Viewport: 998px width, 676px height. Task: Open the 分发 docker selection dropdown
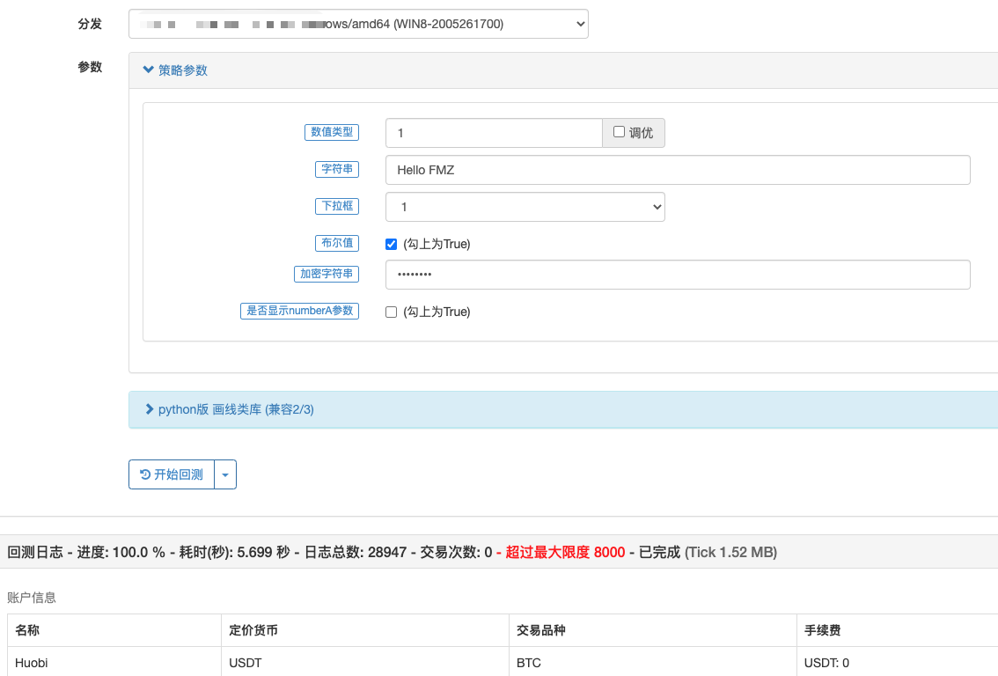click(358, 24)
